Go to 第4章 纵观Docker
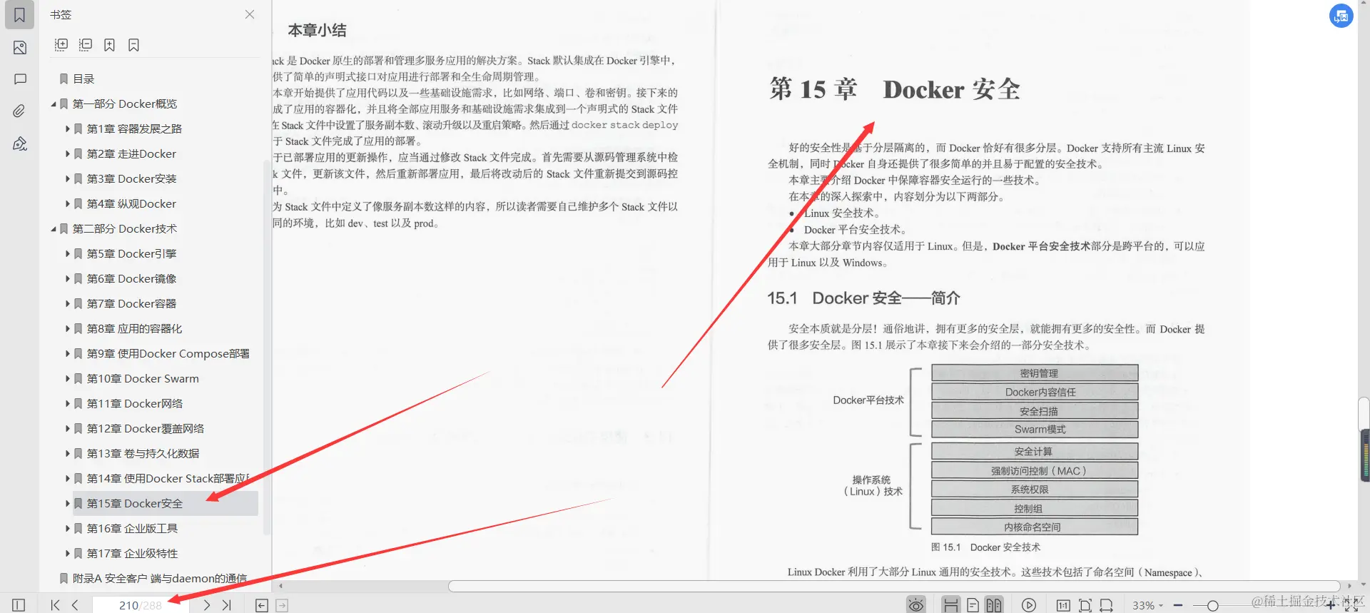This screenshot has width=1370, height=613. pyautogui.click(x=131, y=204)
